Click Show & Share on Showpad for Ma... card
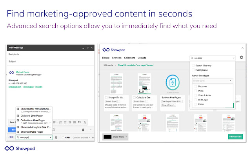Image resolution: width=251 pixels, height=157 pixels. [x=111, y=101]
